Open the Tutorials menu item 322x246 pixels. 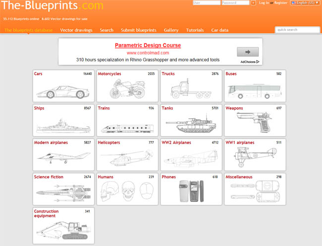[x=195, y=30]
